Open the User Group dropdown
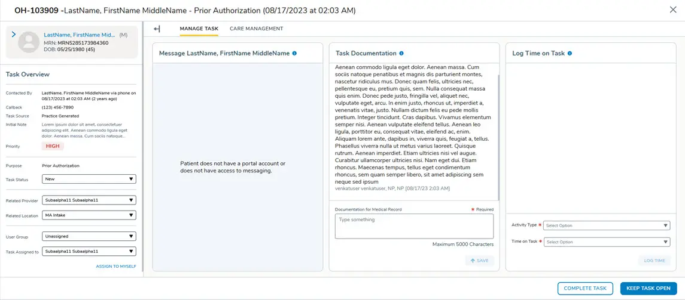Screen dimensions: 685x300 [89, 237]
